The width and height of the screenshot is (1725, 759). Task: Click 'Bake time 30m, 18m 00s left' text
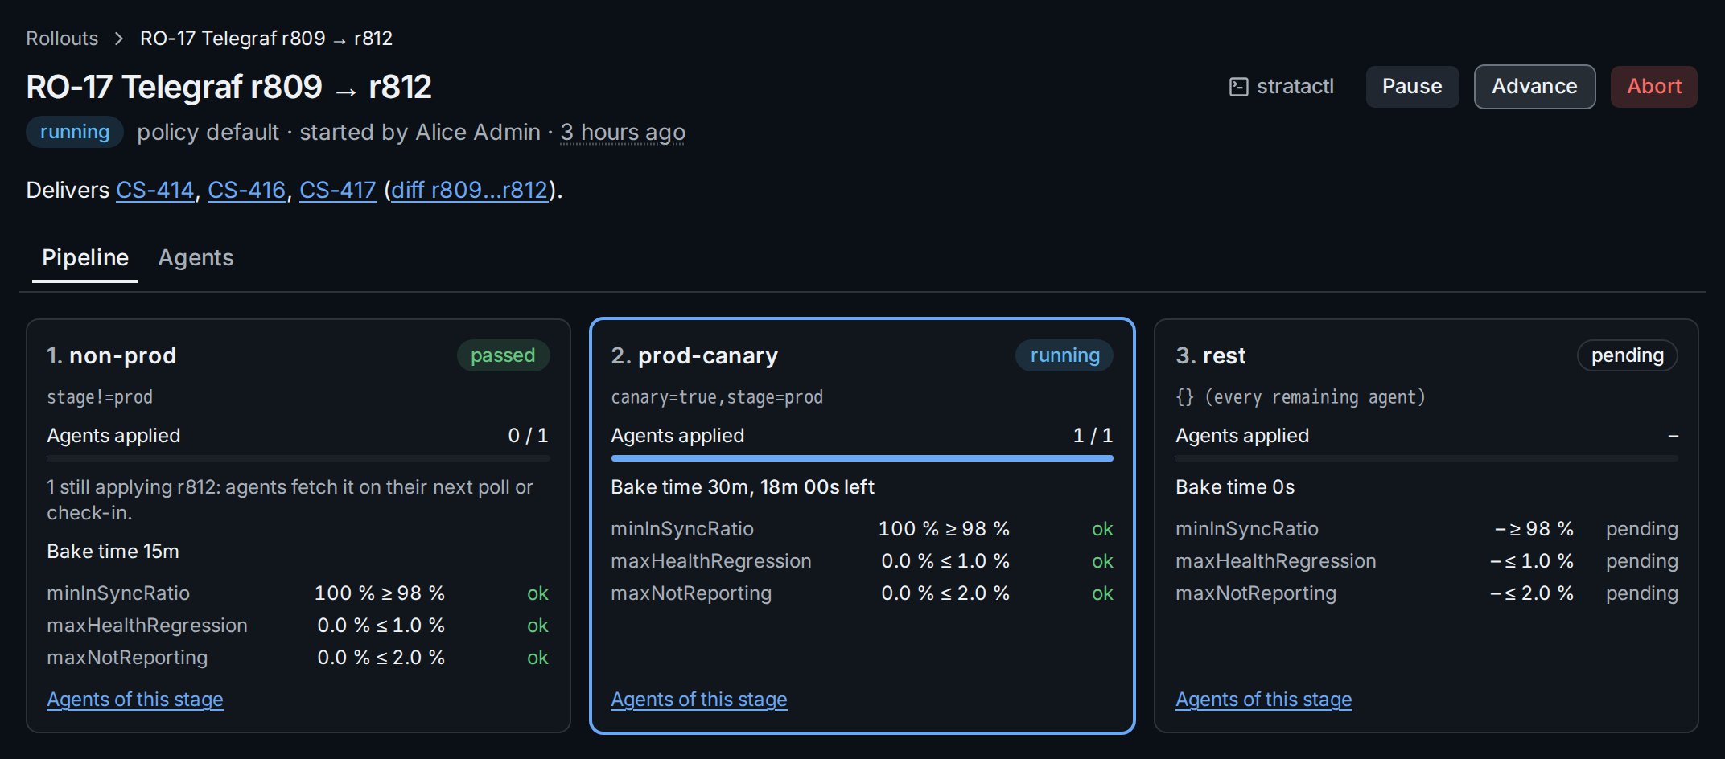pyautogui.click(x=743, y=487)
